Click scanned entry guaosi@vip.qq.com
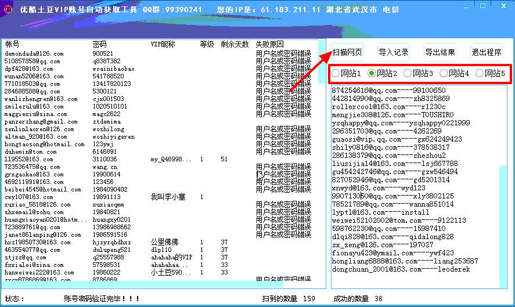This screenshot has width=515, height=307. tap(397, 139)
